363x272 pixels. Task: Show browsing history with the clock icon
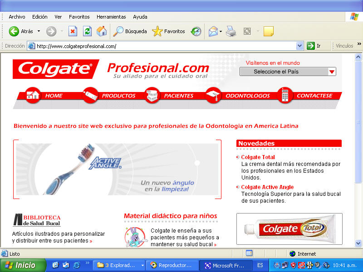click(x=196, y=31)
